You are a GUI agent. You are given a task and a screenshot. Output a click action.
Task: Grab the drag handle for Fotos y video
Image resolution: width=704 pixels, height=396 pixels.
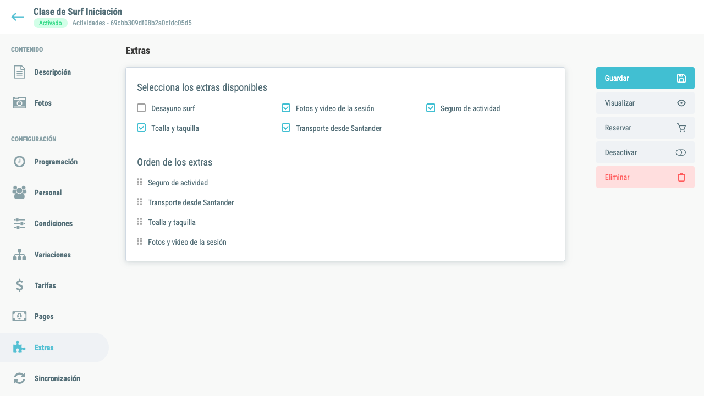(x=140, y=241)
